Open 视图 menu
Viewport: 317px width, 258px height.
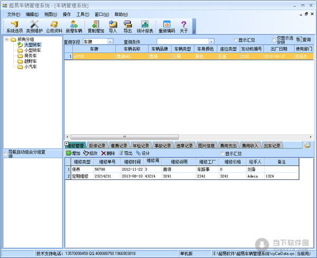pyautogui.click(x=51, y=14)
